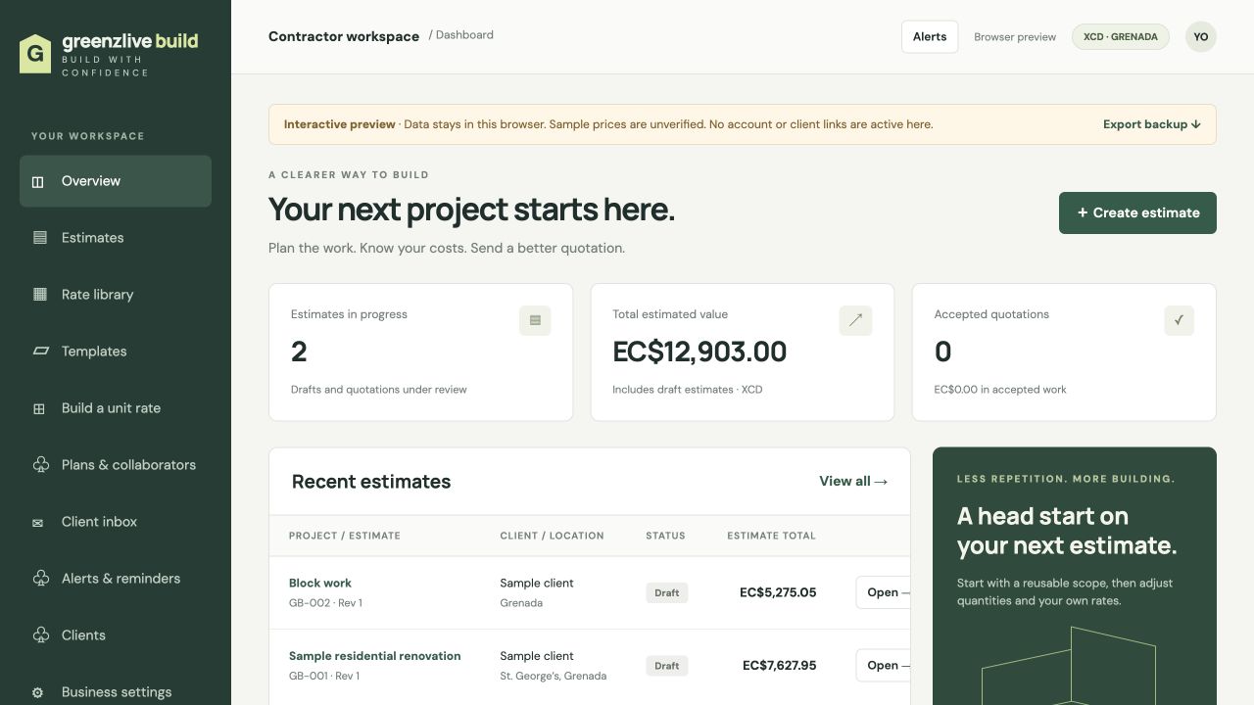This screenshot has height=705, width=1254.
Task: Click the Browser preview label
Action: [x=1015, y=37]
